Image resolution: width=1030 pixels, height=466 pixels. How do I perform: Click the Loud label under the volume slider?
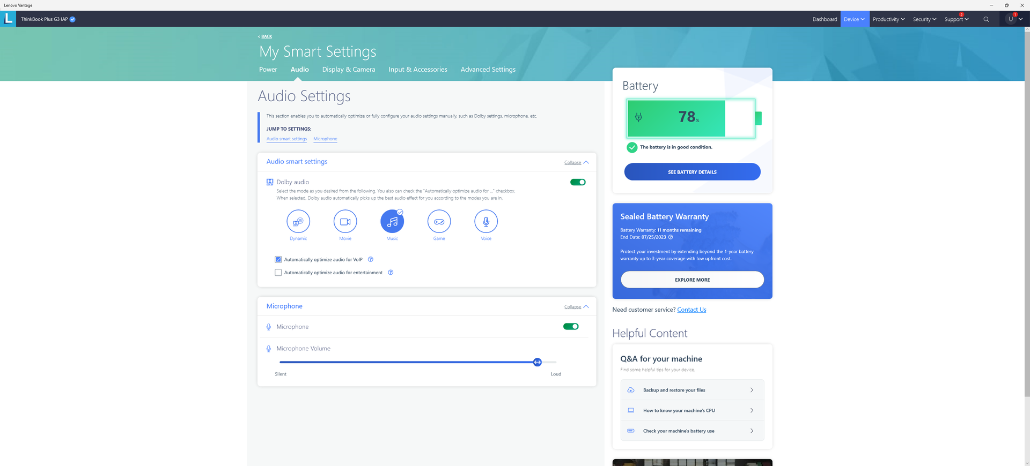[x=556, y=374]
